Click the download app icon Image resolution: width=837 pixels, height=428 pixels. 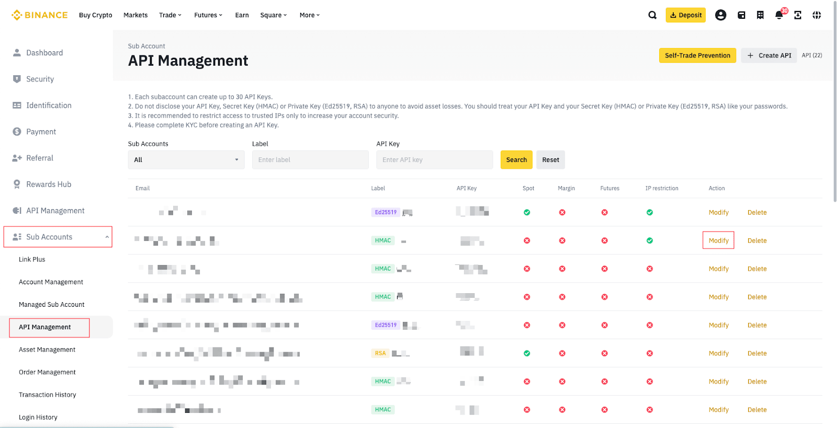click(798, 15)
